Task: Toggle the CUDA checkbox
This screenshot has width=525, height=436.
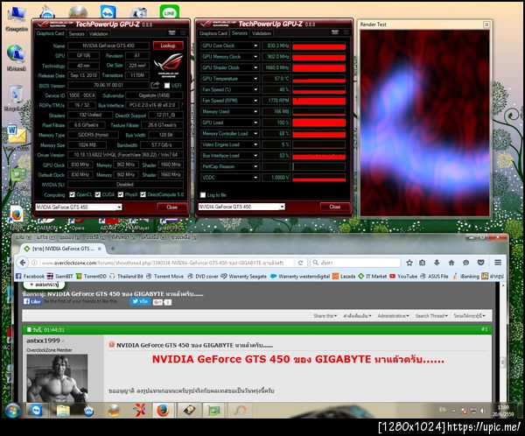Action: (98, 194)
